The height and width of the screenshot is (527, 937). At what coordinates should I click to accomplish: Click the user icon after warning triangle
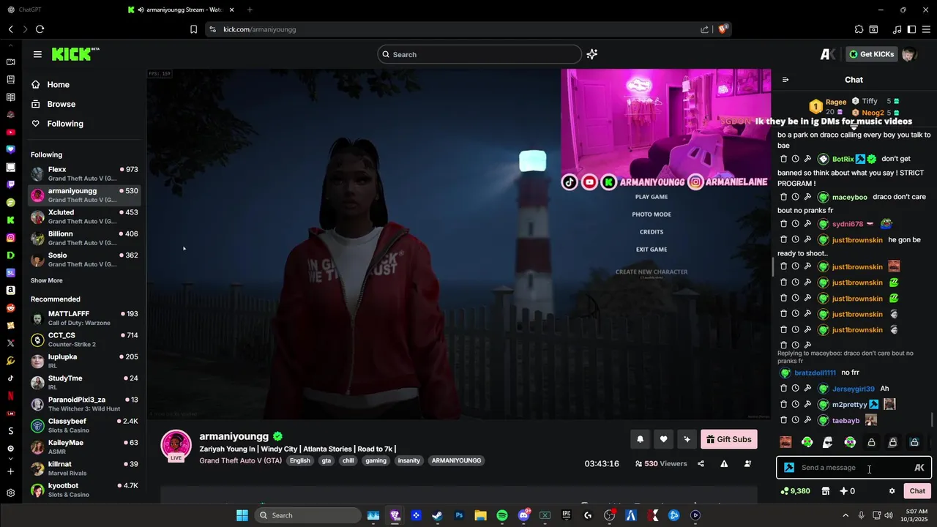[747, 463]
